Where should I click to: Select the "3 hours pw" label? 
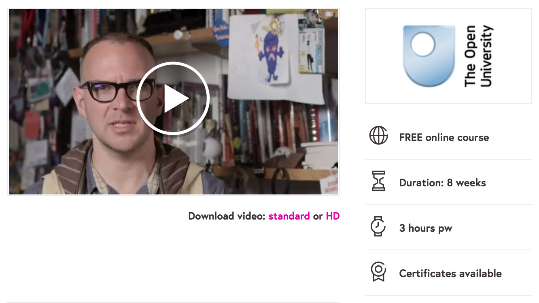click(x=426, y=228)
